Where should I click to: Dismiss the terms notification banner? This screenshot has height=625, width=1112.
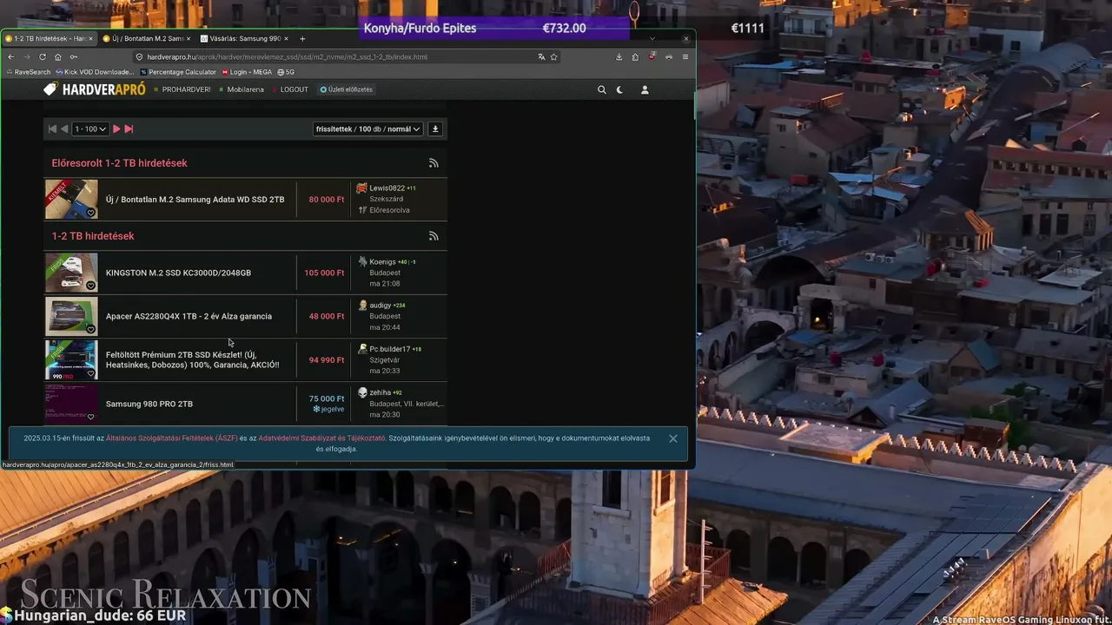[x=673, y=438]
